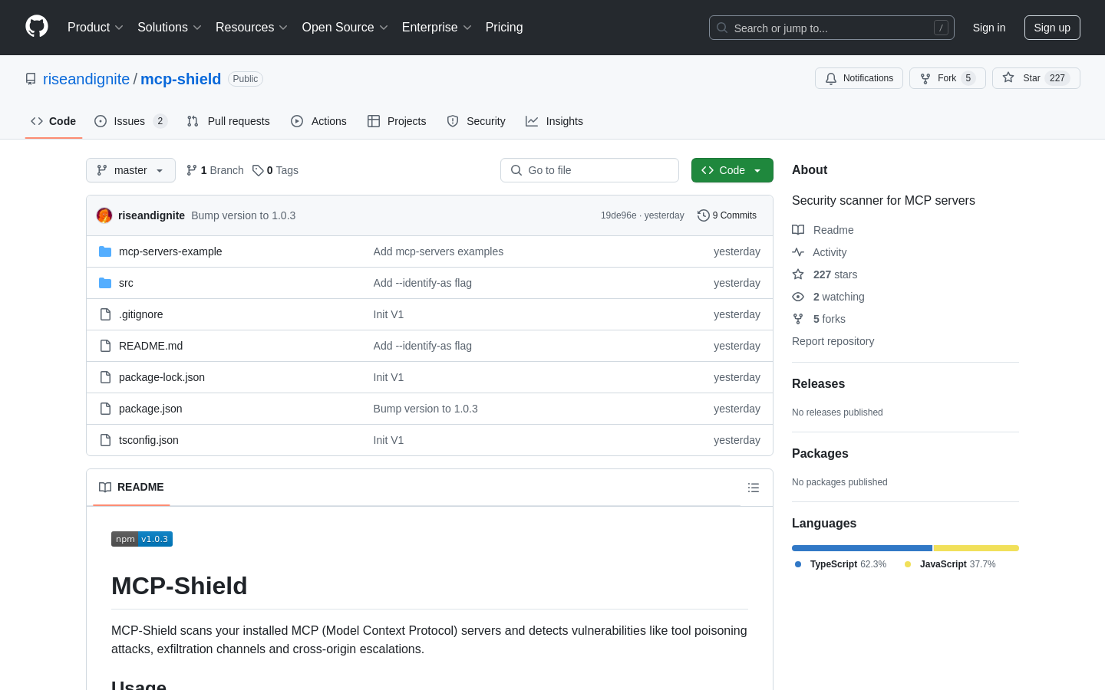The height and width of the screenshot is (690, 1105).
Task: Open the master branch dropdown
Action: [130, 170]
